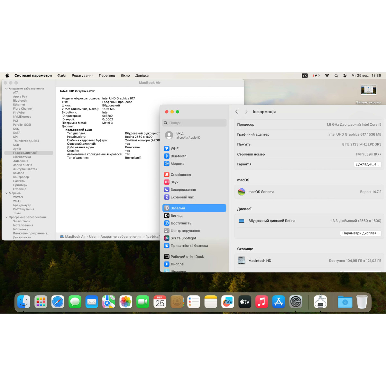The height and width of the screenshot is (386, 386).
Task: Open the Messages app in Dock
Action: click(75, 302)
